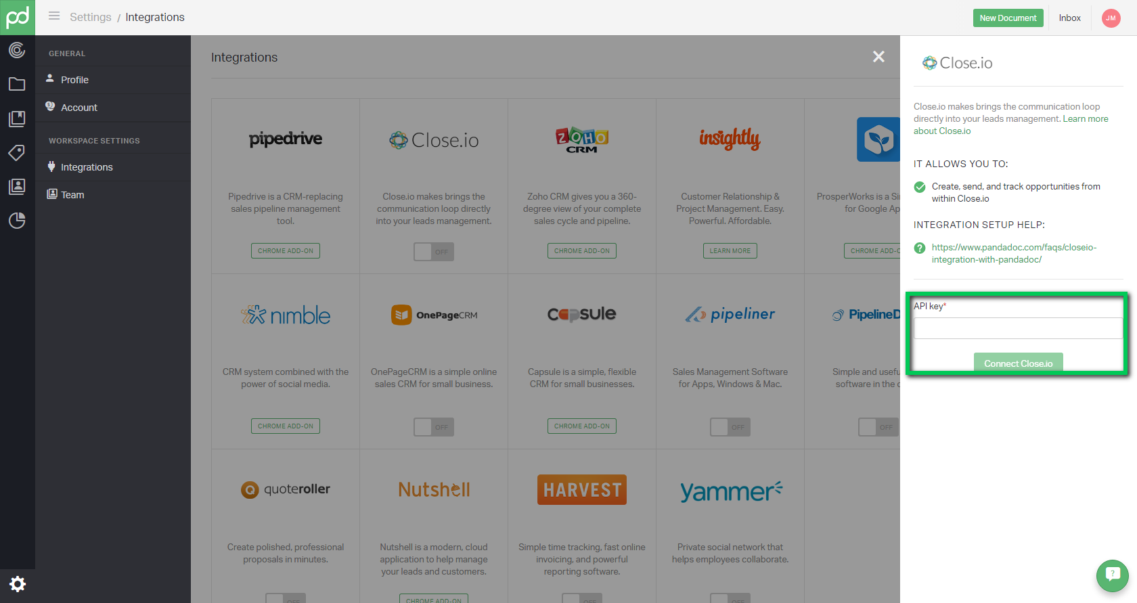Click the New Document button
This screenshot has width=1137, height=603.
point(1008,18)
